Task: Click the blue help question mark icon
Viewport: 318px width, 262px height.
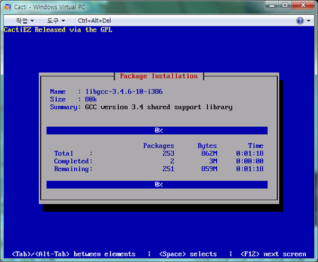Action: click(x=300, y=21)
